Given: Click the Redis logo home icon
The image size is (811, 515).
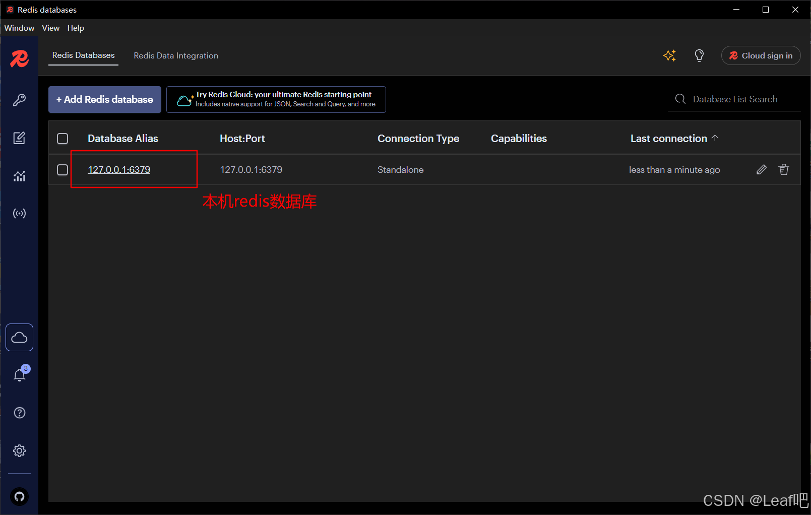Looking at the screenshot, I should pyautogui.click(x=20, y=59).
